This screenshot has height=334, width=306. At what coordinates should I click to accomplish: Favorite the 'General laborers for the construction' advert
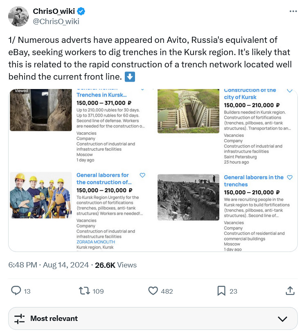pyautogui.click(x=142, y=175)
